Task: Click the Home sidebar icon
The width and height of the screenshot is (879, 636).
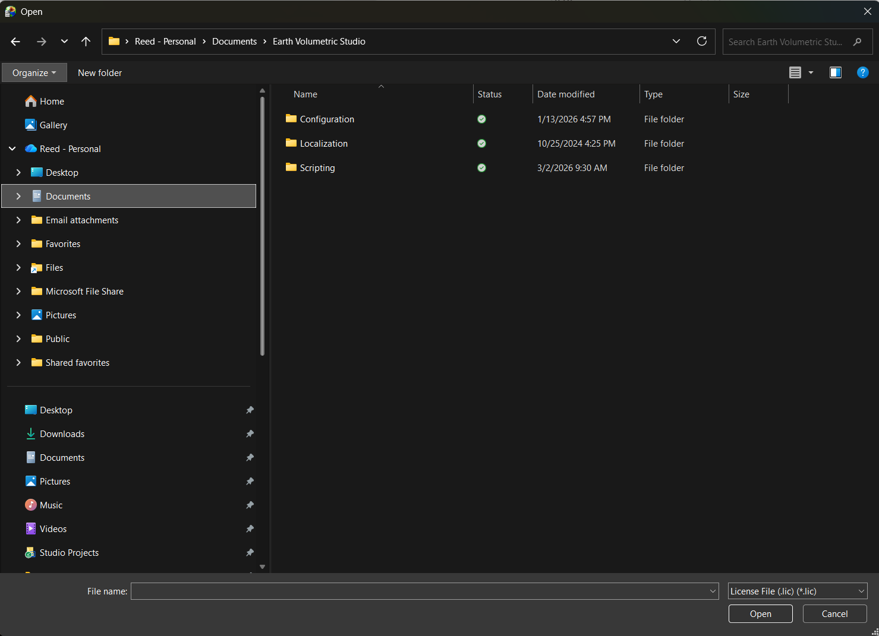Action: point(31,101)
